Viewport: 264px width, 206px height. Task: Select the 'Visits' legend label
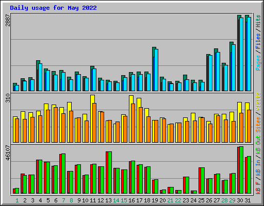258,101
